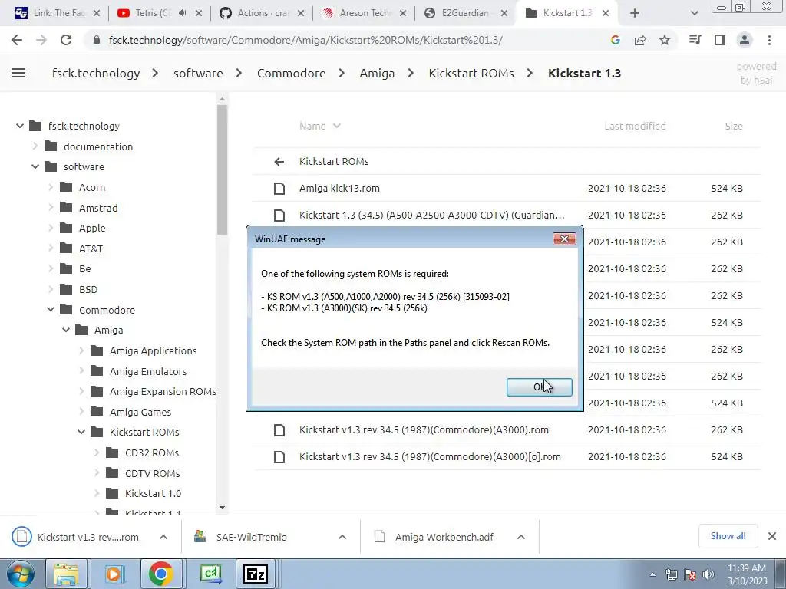
Task: Mute the Tetris tab via speaker icon
Action: (183, 13)
